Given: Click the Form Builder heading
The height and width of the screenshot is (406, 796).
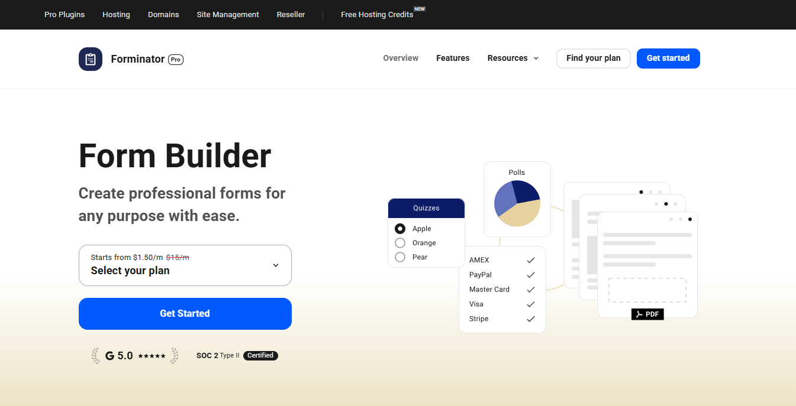Looking at the screenshot, I should click(175, 156).
